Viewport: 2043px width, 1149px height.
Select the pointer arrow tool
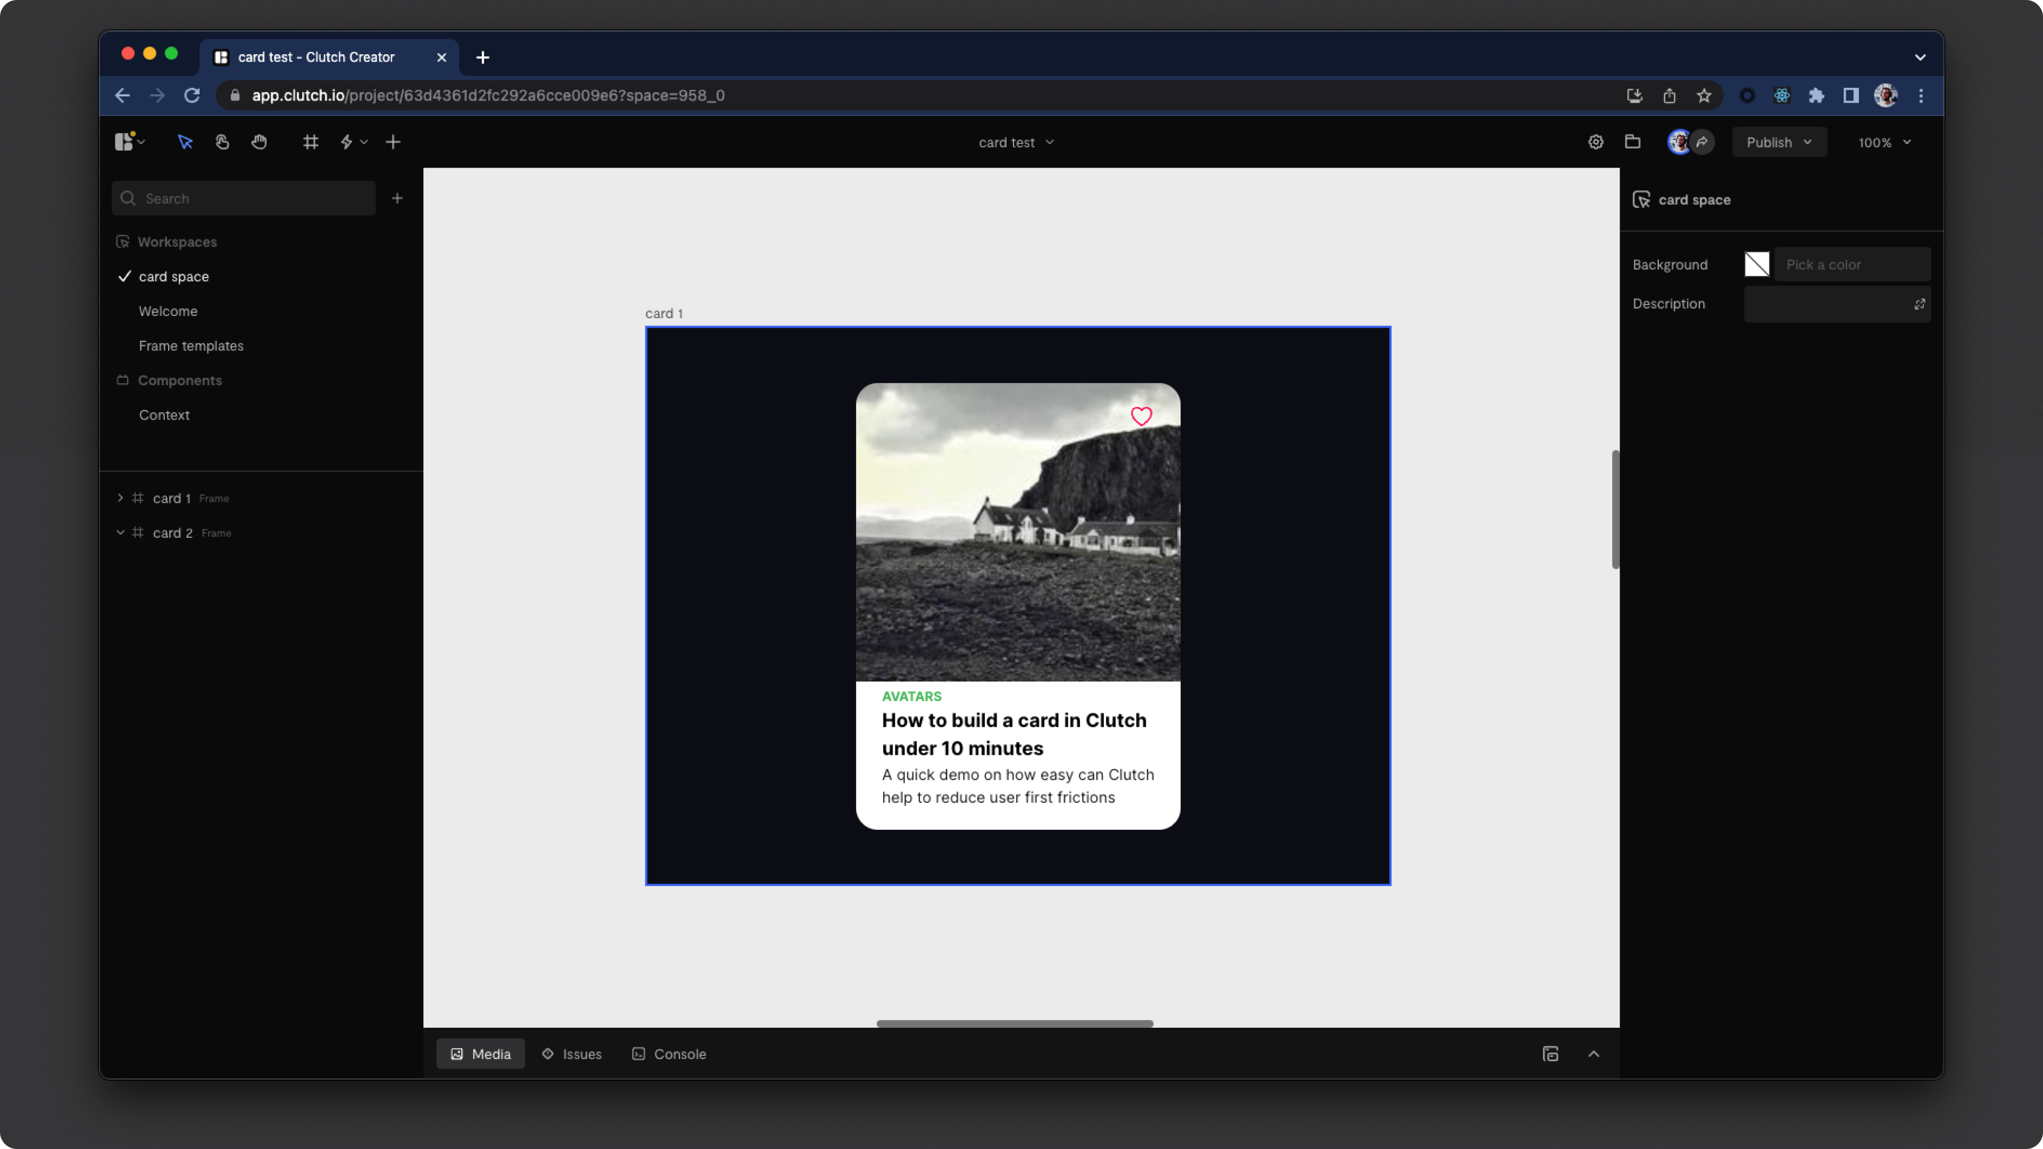click(185, 142)
